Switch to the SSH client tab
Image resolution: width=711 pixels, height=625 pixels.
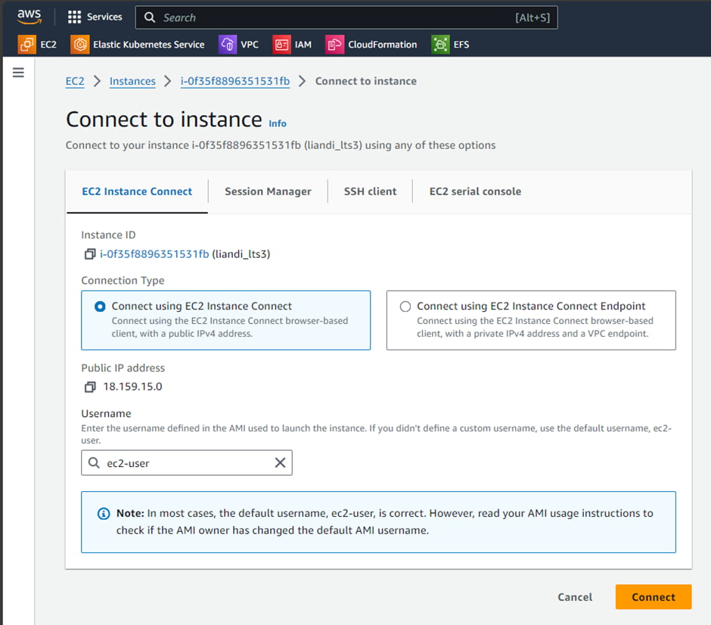coord(370,191)
